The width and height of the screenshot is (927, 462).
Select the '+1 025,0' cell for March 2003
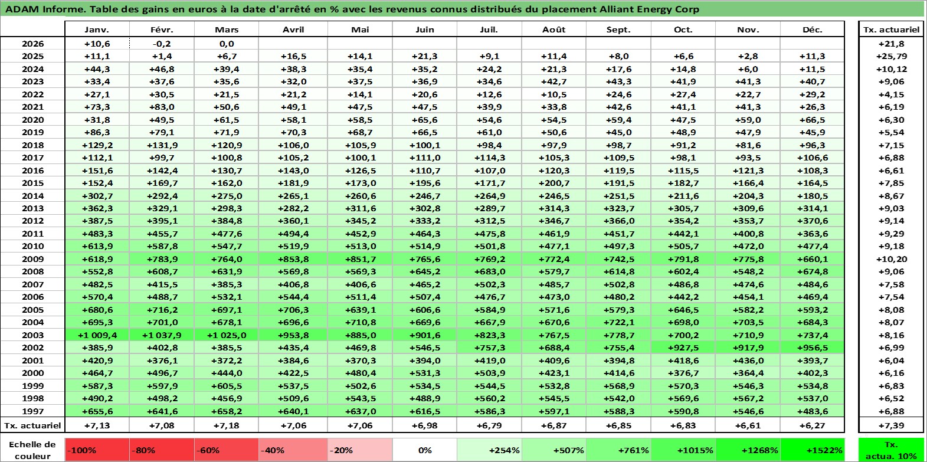(x=227, y=335)
